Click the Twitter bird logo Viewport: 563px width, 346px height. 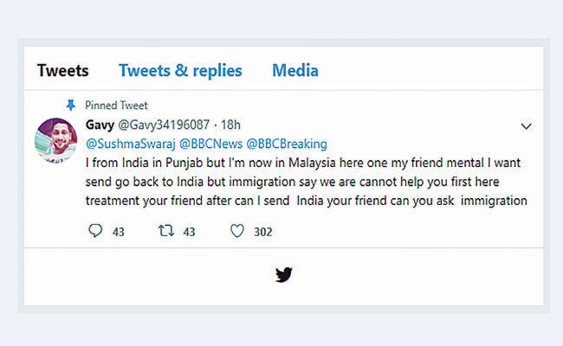[283, 275]
